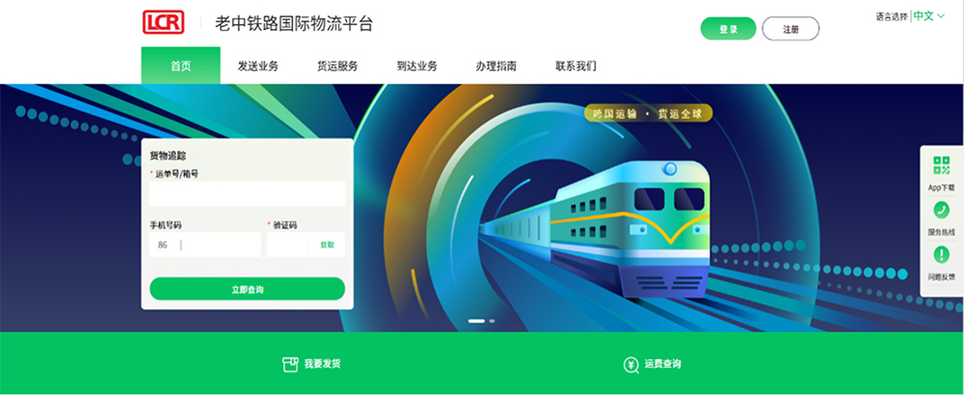Focus the 运单号/箱号 input field
Image resolution: width=964 pixels, height=395 pixels.
pos(247,194)
